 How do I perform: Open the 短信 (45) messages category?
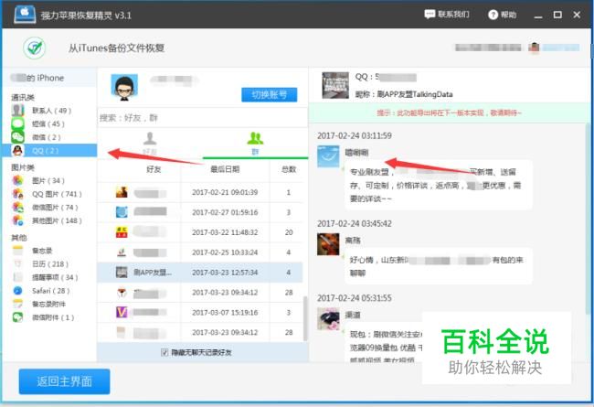(38, 124)
